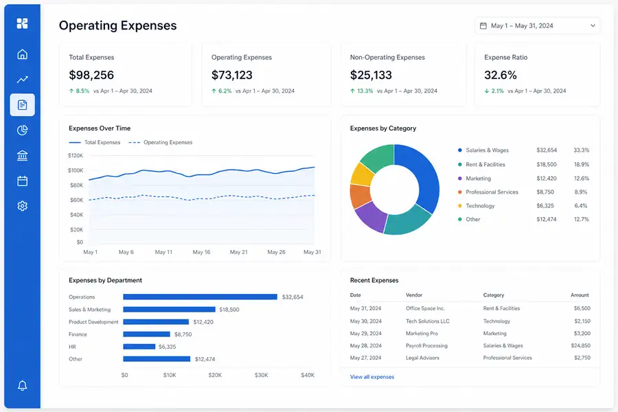This screenshot has height=412, width=618.
Task: Click the Technology yellow legend dot
Action: pyautogui.click(x=459, y=206)
